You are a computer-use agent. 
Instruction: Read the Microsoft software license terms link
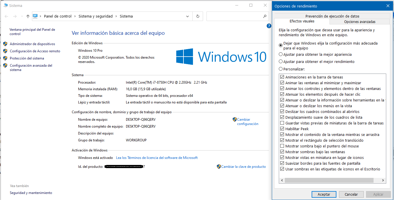(157, 158)
